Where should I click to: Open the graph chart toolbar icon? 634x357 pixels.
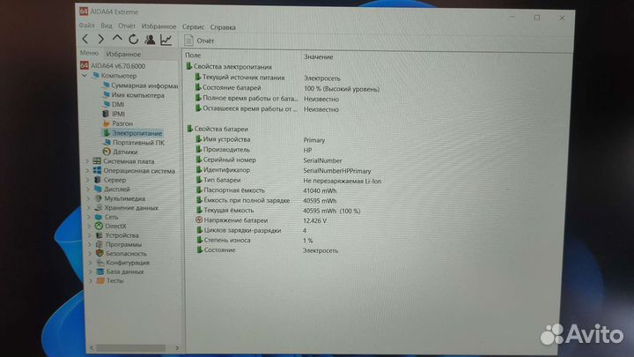point(166,40)
